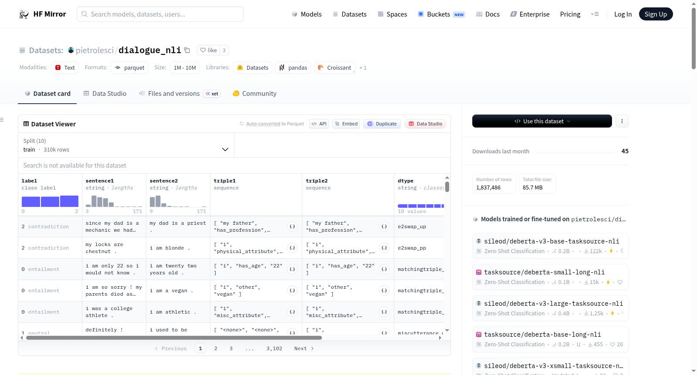Open Buckets in the top navigation
The image size is (697, 375).
[441, 14]
